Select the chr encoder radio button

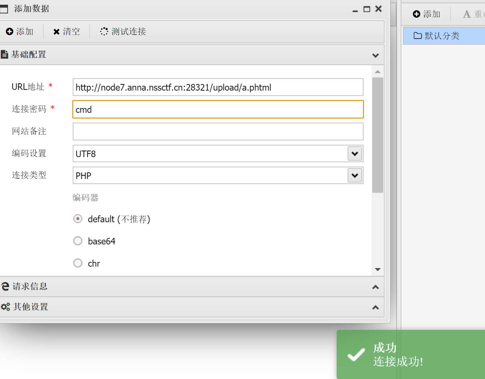[x=78, y=263]
